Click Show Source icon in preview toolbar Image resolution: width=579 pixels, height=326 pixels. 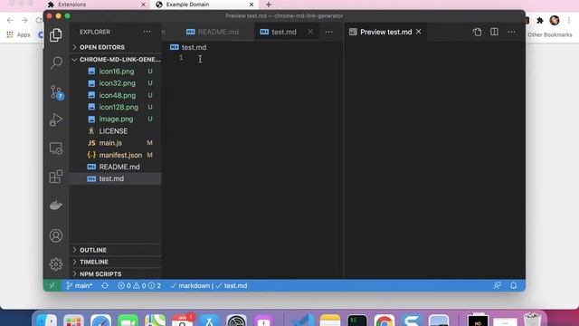(477, 33)
